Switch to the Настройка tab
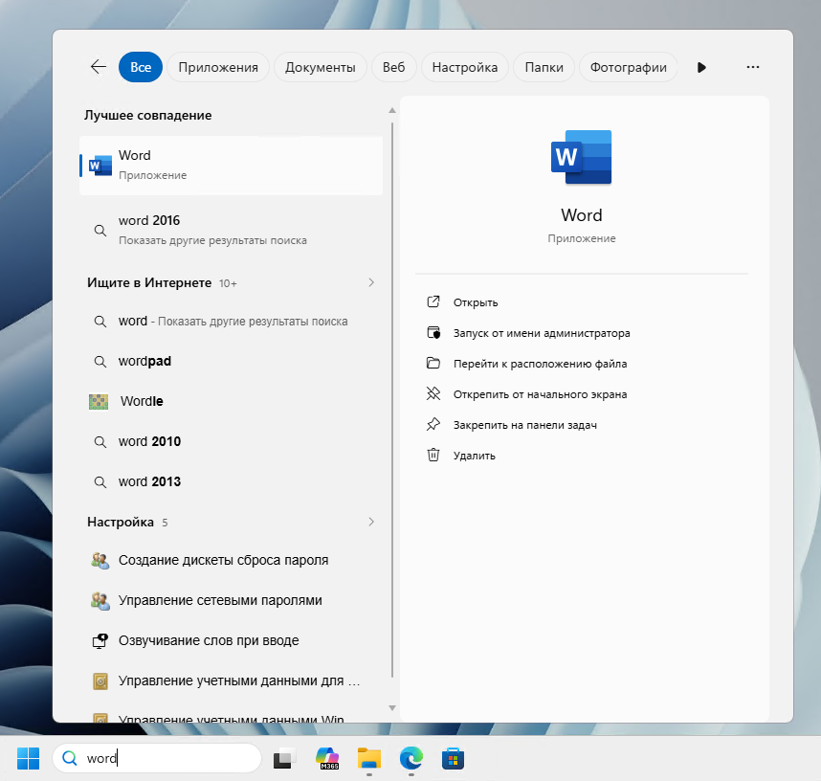This screenshot has width=821, height=781. (464, 67)
